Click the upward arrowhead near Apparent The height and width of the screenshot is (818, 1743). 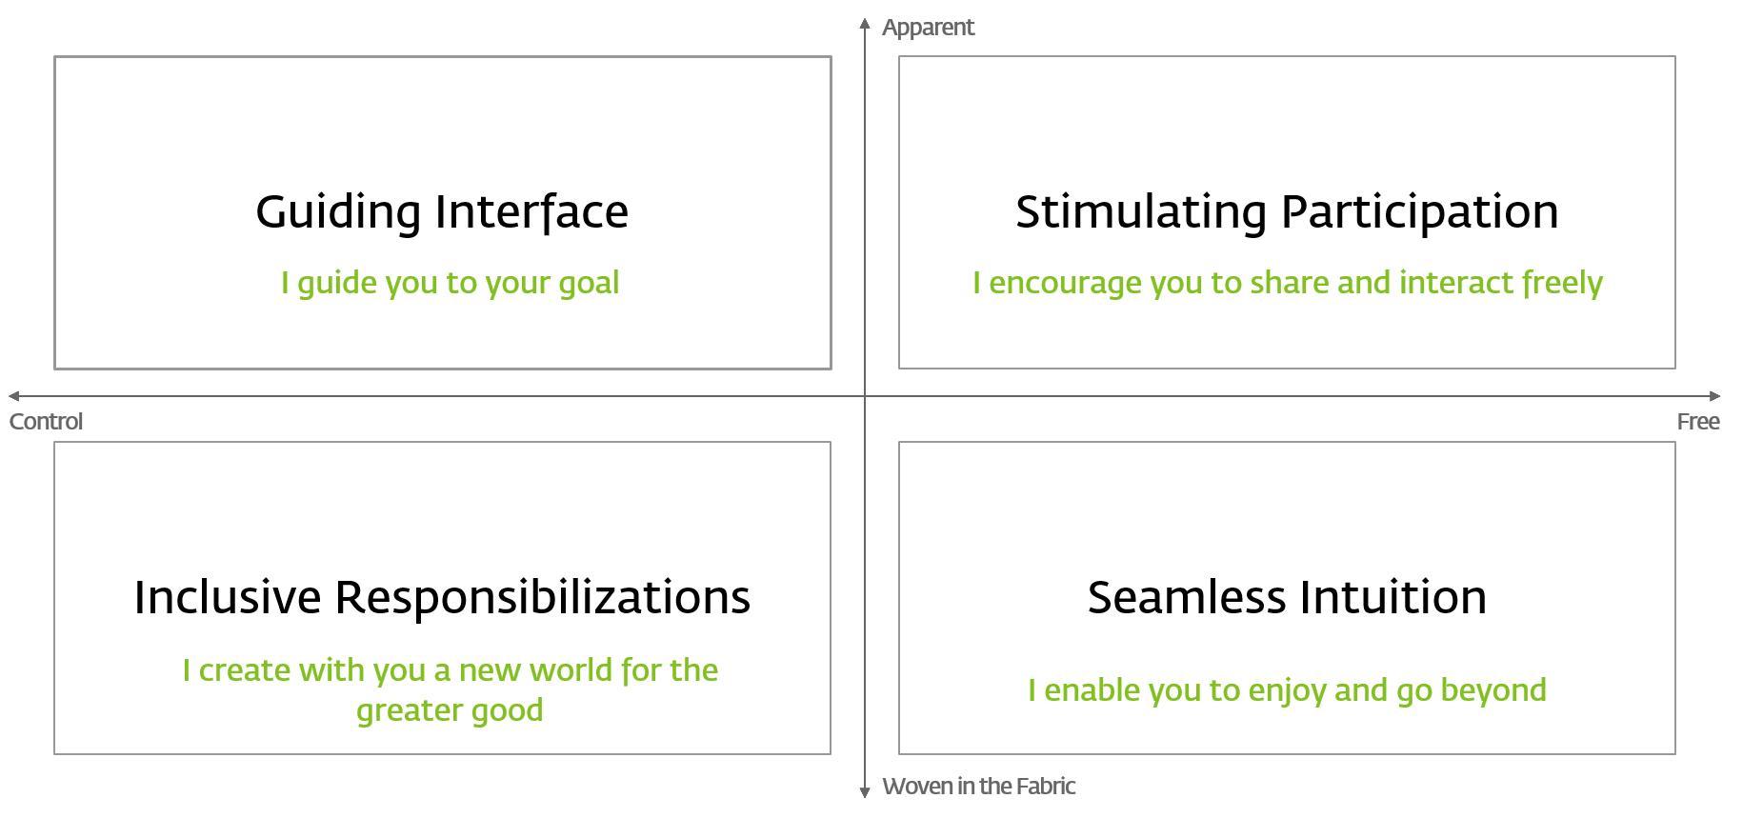[x=865, y=24]
